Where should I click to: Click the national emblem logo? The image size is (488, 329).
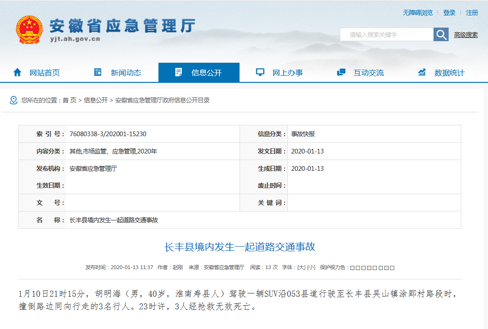[29, 30]
